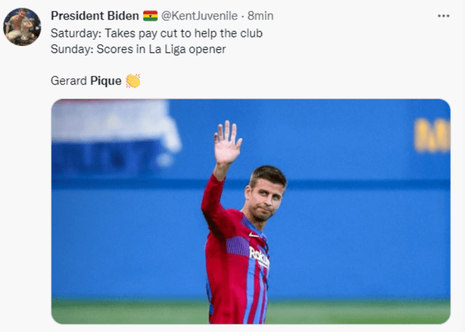467x332 pixels.
Task: Open the President Biden display name link
Action: [95, 16]
